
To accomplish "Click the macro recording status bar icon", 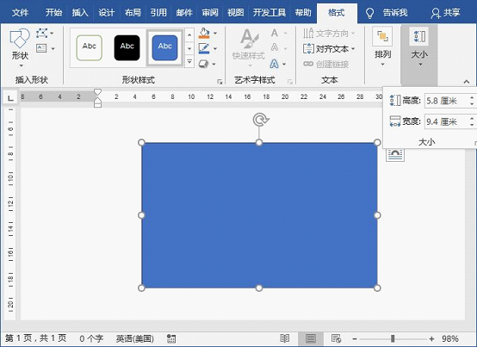I will coord(171,338).
